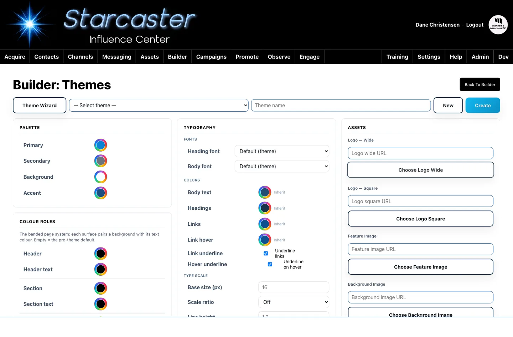Change the Section text colour swatch
Screen dimensions: 513x337
101,304
